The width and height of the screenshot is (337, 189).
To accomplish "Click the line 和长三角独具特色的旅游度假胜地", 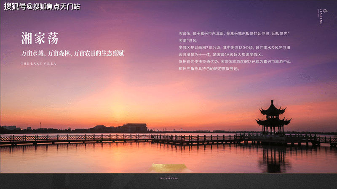I will coord(209,69).
